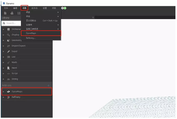Viewport: 177px width, 119px height.
Task: Close the workspace tab with the X
Action: click(93, 18)
